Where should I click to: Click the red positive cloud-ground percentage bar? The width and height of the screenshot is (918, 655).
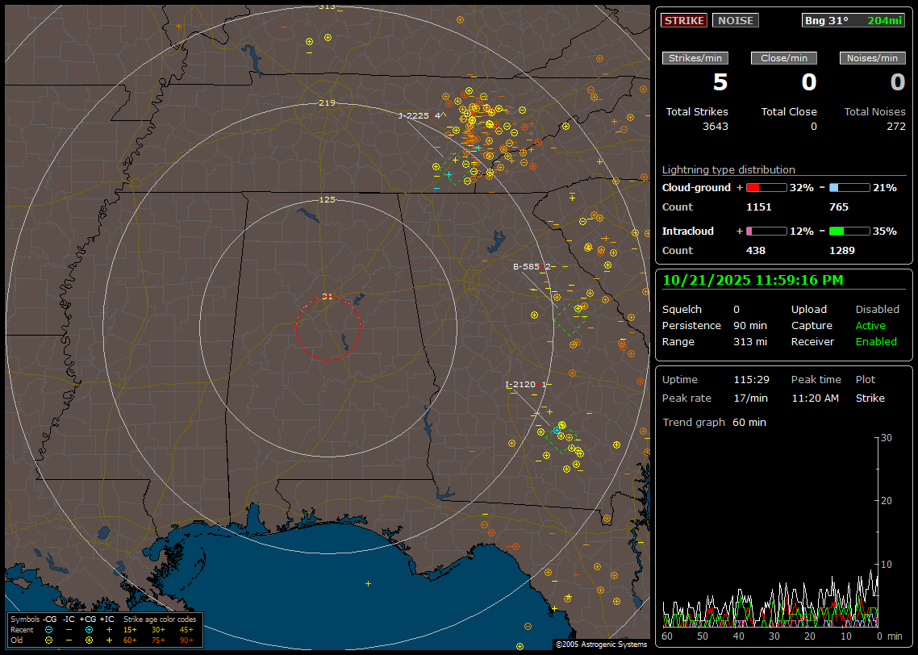click(x=766, y=187)
